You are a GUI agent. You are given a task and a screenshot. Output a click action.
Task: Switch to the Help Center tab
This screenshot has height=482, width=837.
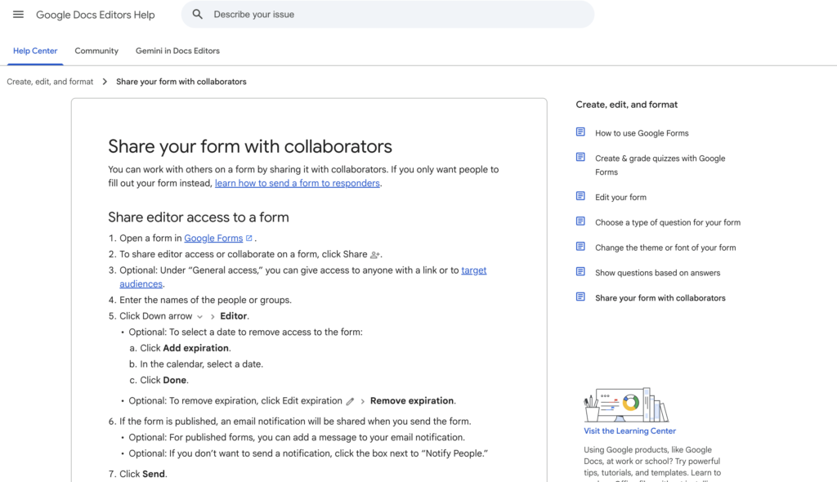click(x=35, y=51)
